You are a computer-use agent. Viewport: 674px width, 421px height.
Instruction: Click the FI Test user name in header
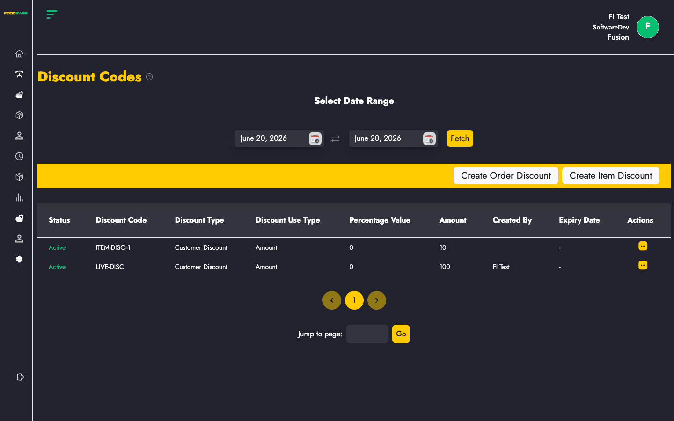(619, 17)
